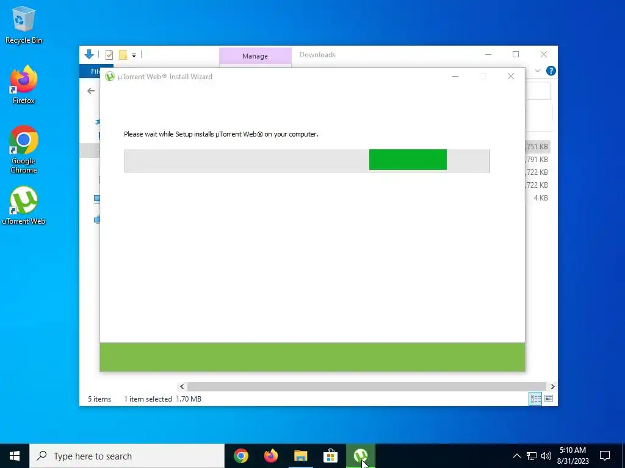The width and height of the screenshot is (625, 468).
Task: Close the Downloads Explorer window
Action: (x=544, y=54)
